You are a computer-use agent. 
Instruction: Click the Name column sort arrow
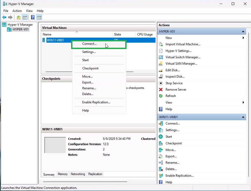coord(77,32)
